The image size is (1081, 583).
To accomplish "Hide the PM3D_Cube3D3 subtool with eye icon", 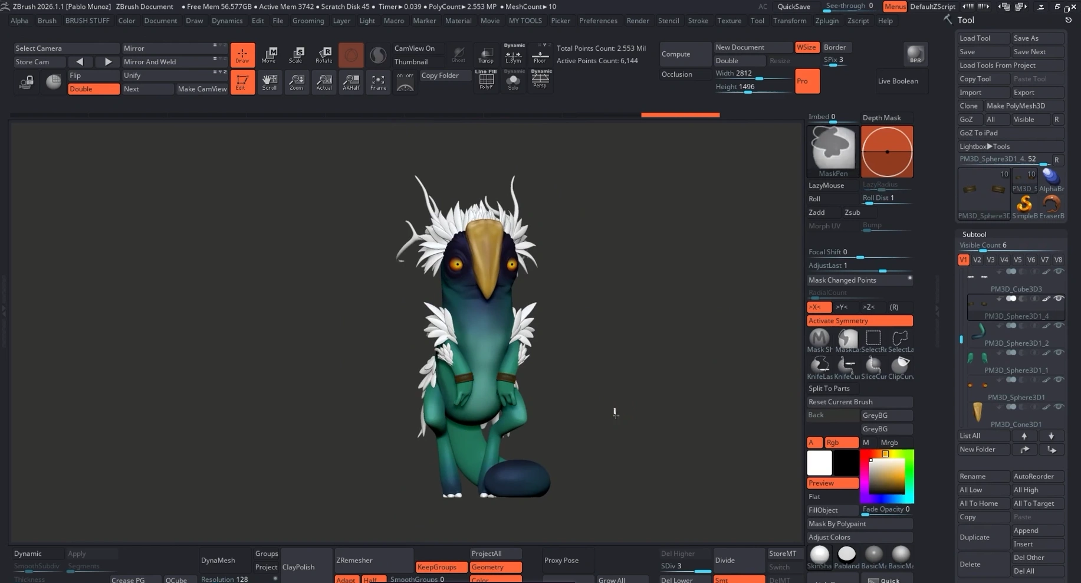I will (1059, 271).
